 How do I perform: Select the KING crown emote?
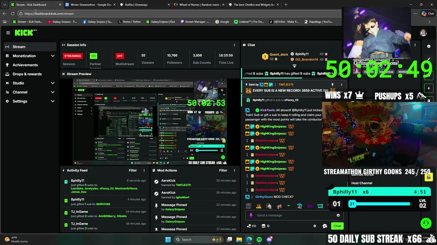click(x=259, y=206)
